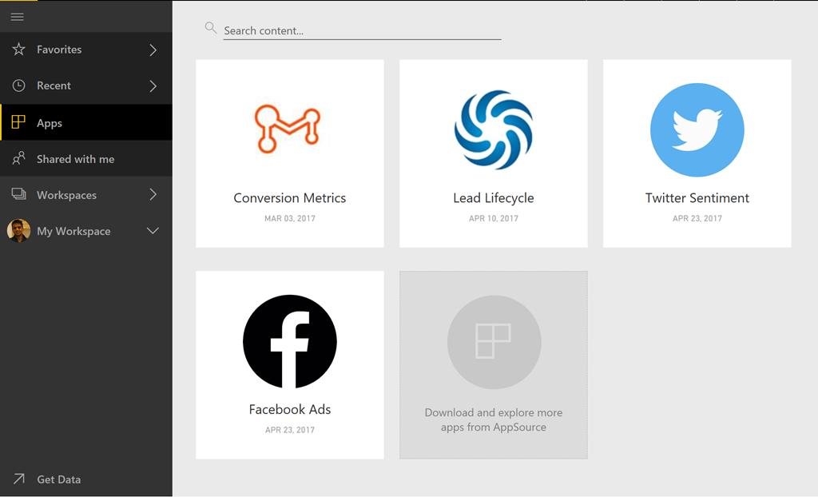
Task: Open Recent in the navigation pane
Action: point(86,85)
